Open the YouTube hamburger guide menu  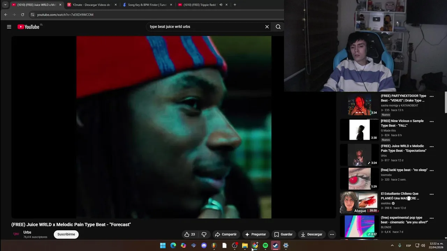click(9, 26)
